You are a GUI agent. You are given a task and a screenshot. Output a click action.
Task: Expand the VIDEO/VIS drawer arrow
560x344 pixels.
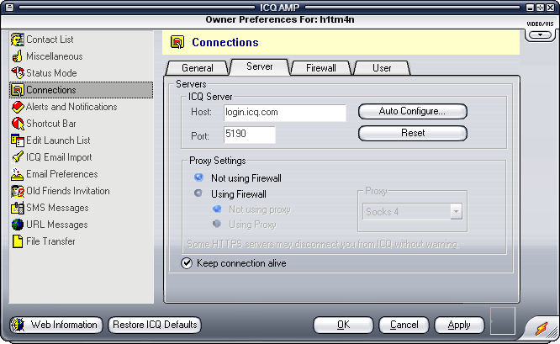pos(541,34)
